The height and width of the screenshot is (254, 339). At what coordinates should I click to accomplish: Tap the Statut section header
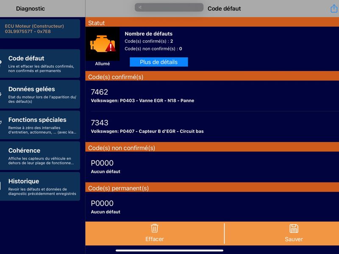coord(212,23)
